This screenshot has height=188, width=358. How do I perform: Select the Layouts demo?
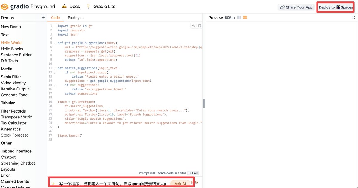[x=8, y=169]
